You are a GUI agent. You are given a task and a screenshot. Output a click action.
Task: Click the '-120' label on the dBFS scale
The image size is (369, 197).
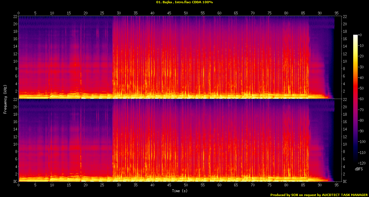[362, 163]
